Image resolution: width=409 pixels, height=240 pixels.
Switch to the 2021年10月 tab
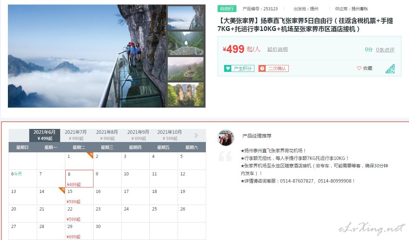click(x=169, y=135)
